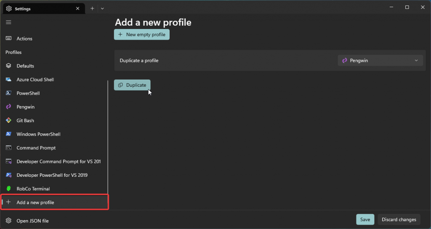Click Open JSON file link
Screen dimensions: 431x229
(x=32, y=221)
